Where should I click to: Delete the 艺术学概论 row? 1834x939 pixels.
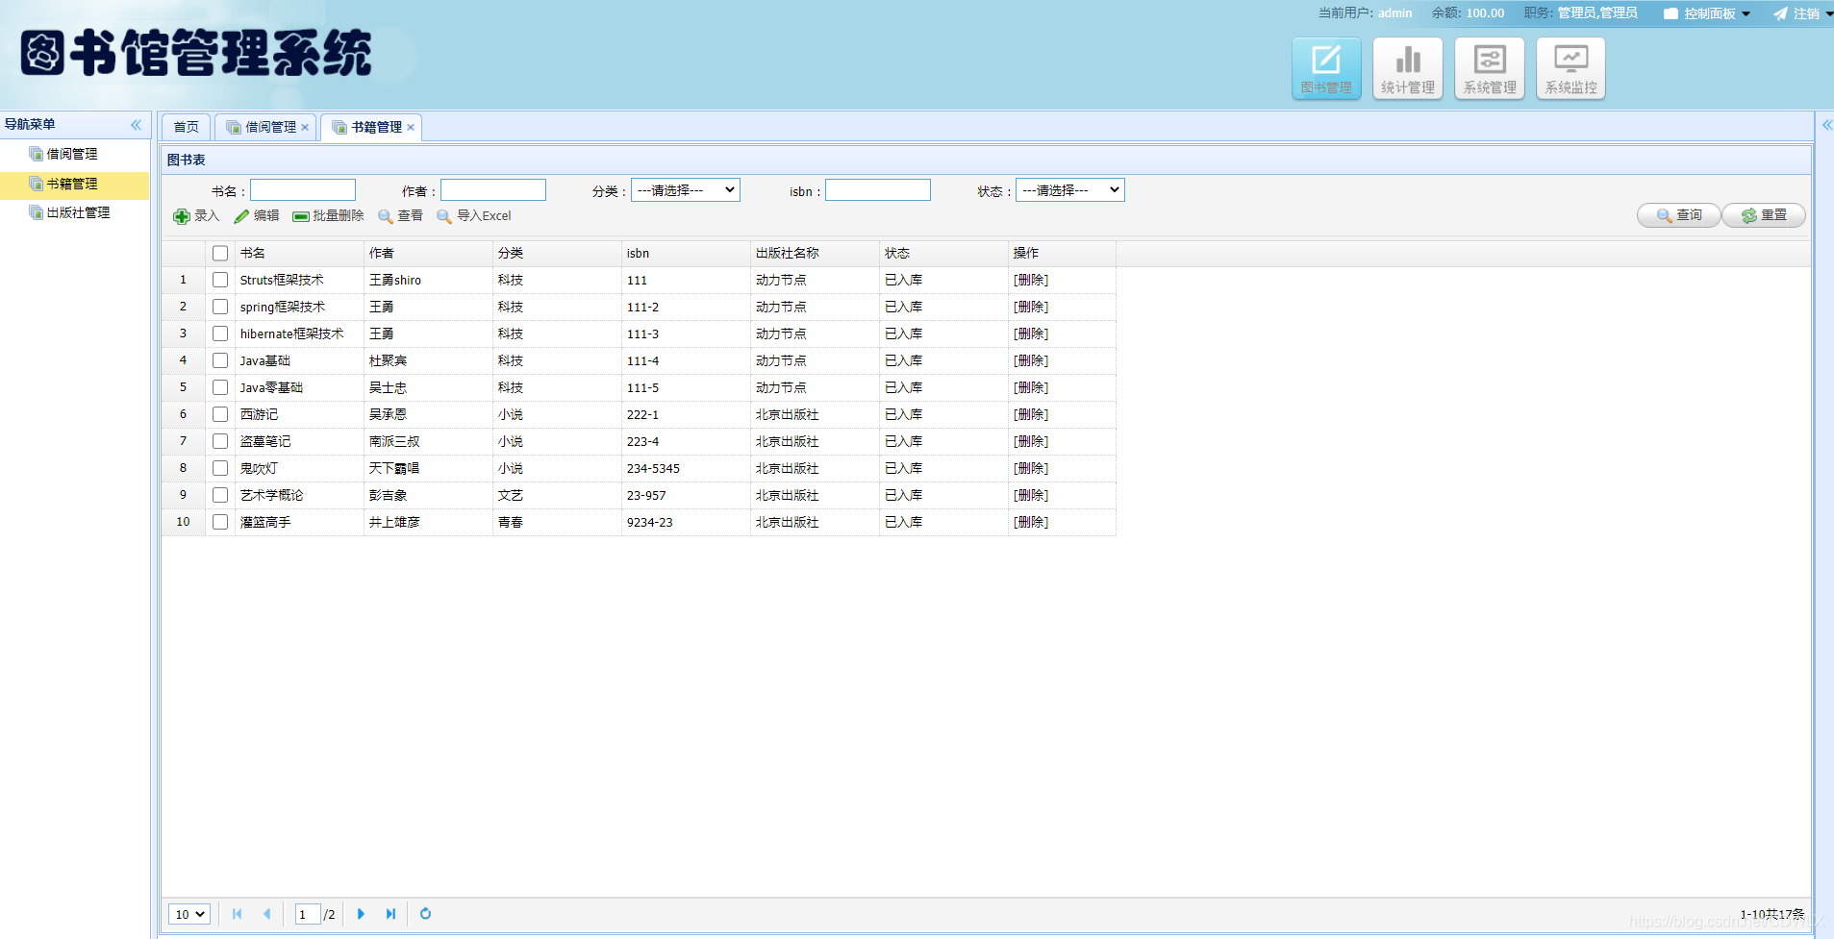1031,495
